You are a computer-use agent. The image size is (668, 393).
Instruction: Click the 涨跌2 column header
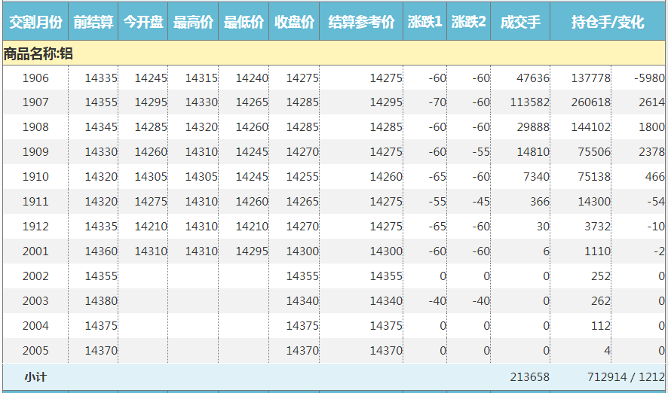[x=469, y=23]
